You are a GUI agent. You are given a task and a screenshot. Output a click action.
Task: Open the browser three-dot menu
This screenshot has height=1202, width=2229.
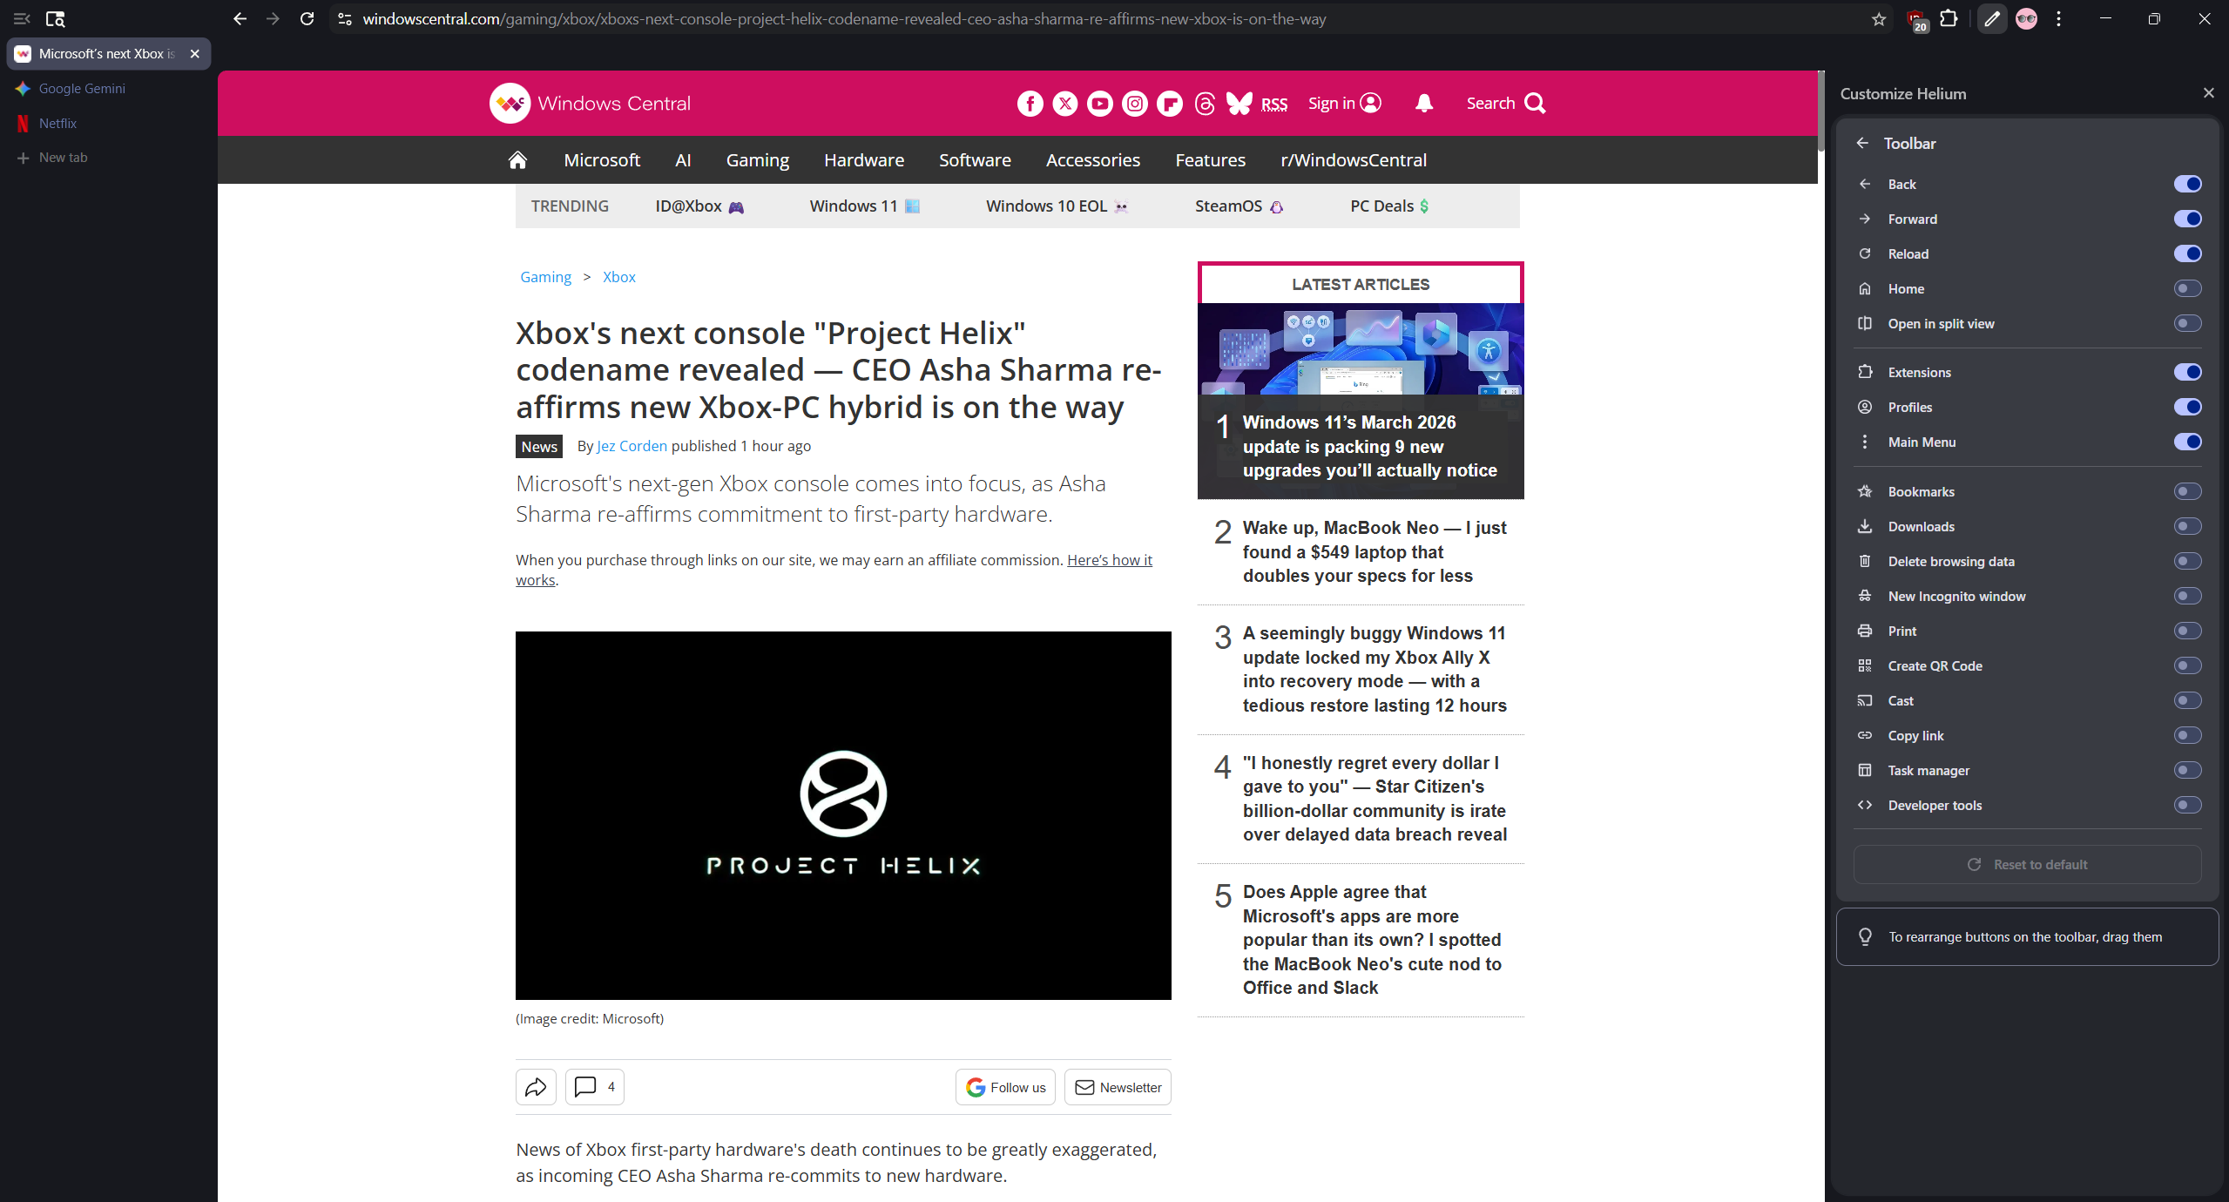[x=2059, y=18]
